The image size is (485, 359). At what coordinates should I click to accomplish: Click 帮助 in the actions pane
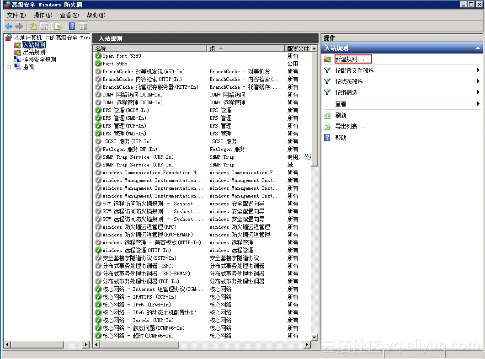(x=341, y=138)
